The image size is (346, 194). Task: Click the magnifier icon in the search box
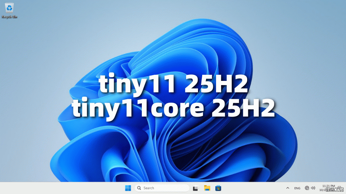(139, 188)
